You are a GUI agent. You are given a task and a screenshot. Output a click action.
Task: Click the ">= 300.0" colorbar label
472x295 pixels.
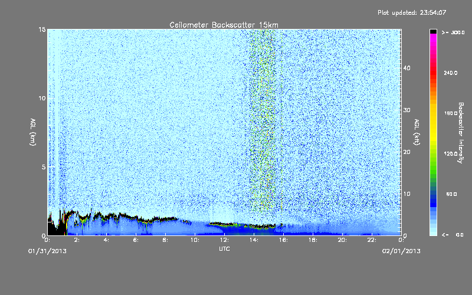[x=453, y=32]
